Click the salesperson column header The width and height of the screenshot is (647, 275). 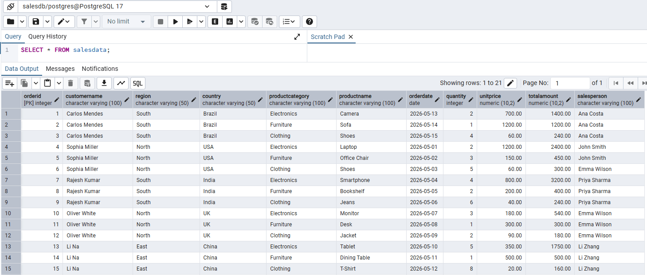point(609,100)
